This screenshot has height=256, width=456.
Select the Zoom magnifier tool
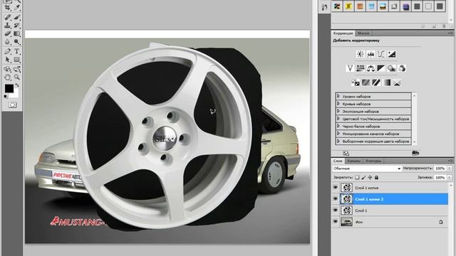[x=17, y=78]
